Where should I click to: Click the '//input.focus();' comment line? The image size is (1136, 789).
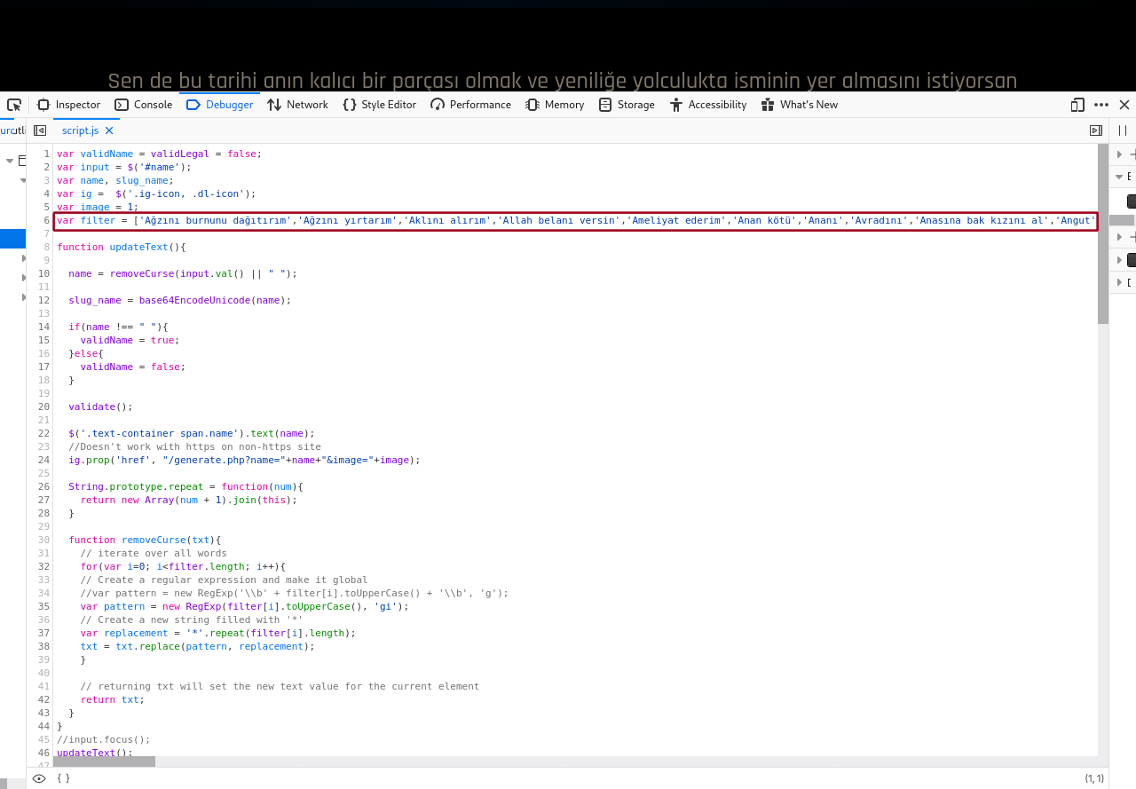[104, 739]
